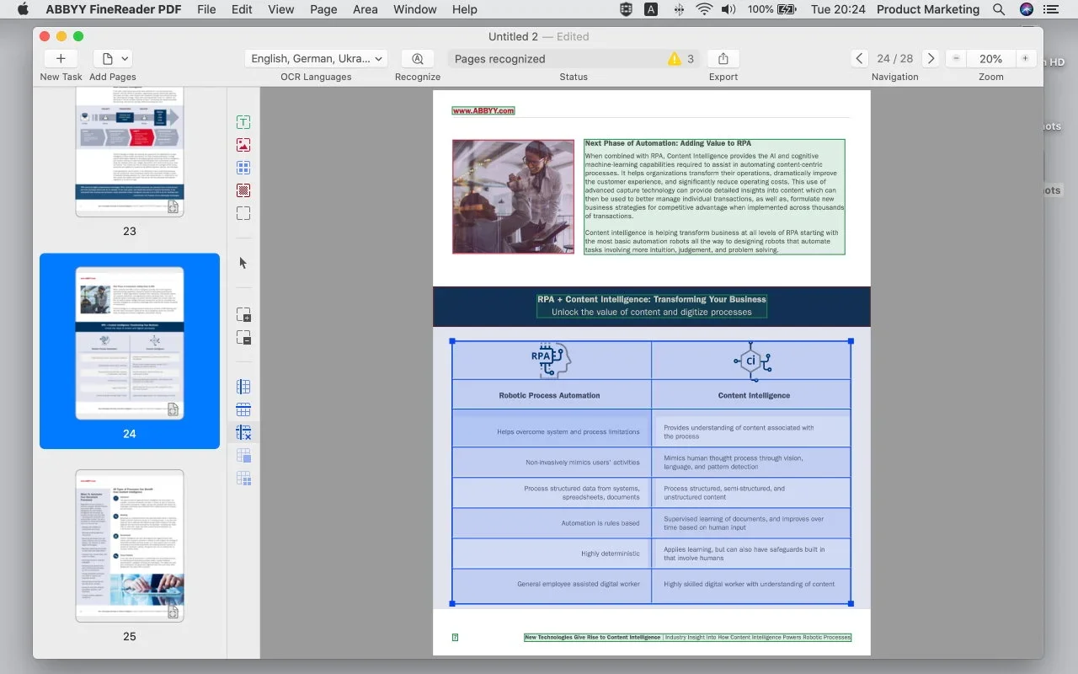Toggle the Delete Separator table tool
This screenshot has height=674, width=1078.
click(x=243, y=432)
